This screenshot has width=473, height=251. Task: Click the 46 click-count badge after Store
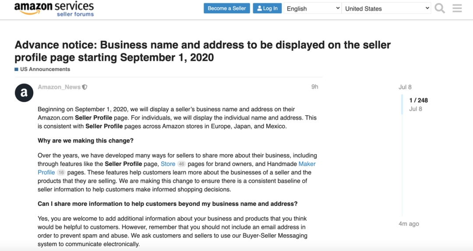tap(181, 164)
